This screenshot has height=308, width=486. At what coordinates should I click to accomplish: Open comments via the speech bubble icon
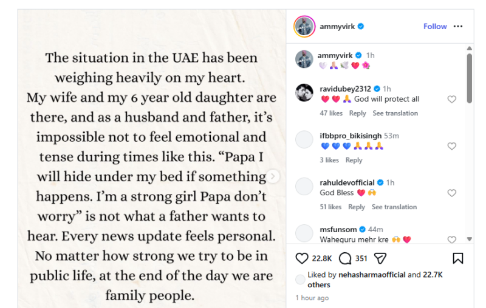(345, 258)
